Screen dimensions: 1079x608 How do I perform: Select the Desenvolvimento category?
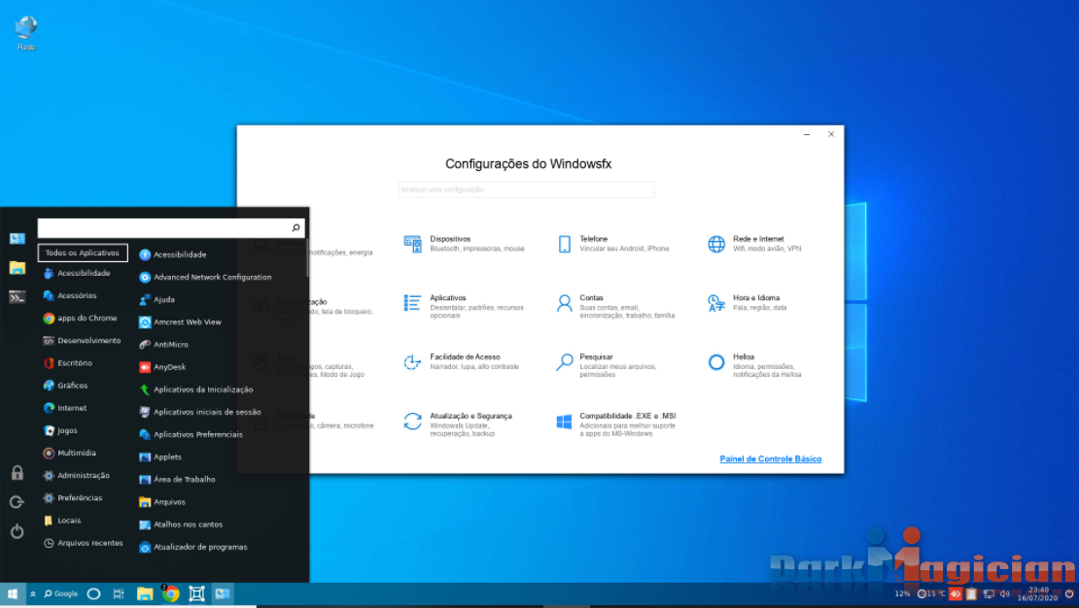pos(83,341)
